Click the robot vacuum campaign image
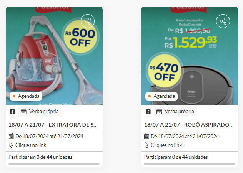 coord(190,56)
